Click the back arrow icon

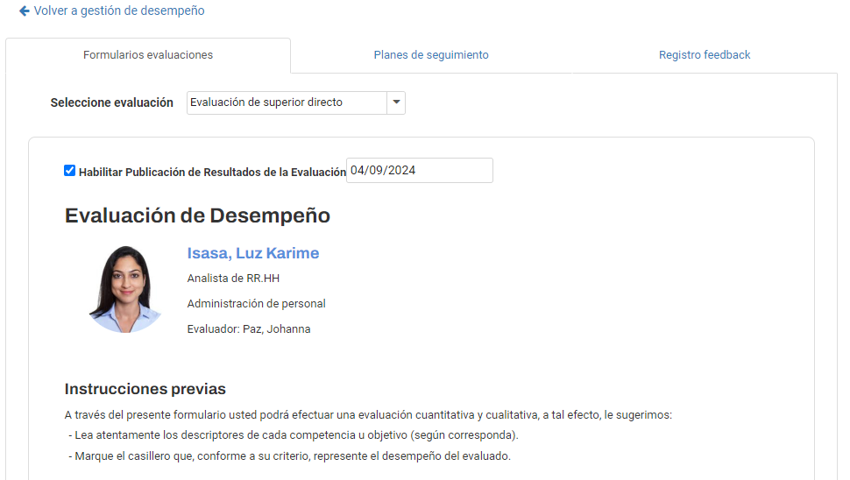pos(24,11)
